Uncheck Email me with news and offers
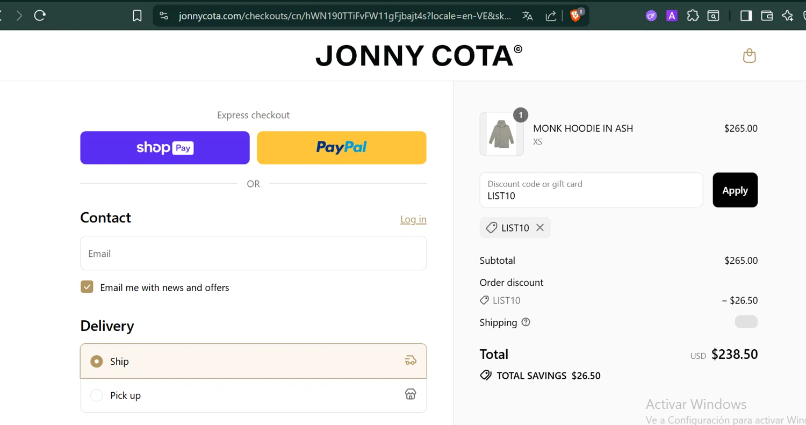This screenshot has width=806, height=425. pyautogui.click(x=87, y=287)
